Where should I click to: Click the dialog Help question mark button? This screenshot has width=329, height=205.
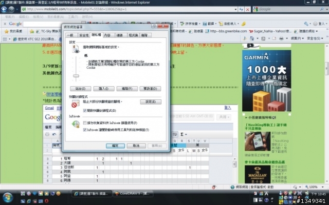[x=154, y=26]
